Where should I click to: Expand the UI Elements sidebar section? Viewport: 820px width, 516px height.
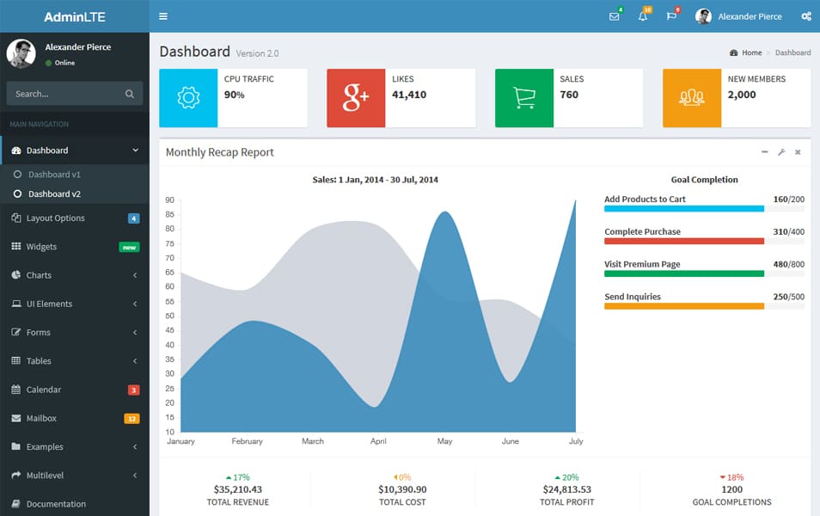75,304
